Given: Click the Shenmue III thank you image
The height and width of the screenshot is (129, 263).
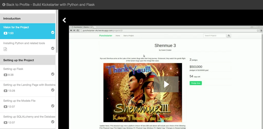Looking at the screenshot, I should coord(143,92).
